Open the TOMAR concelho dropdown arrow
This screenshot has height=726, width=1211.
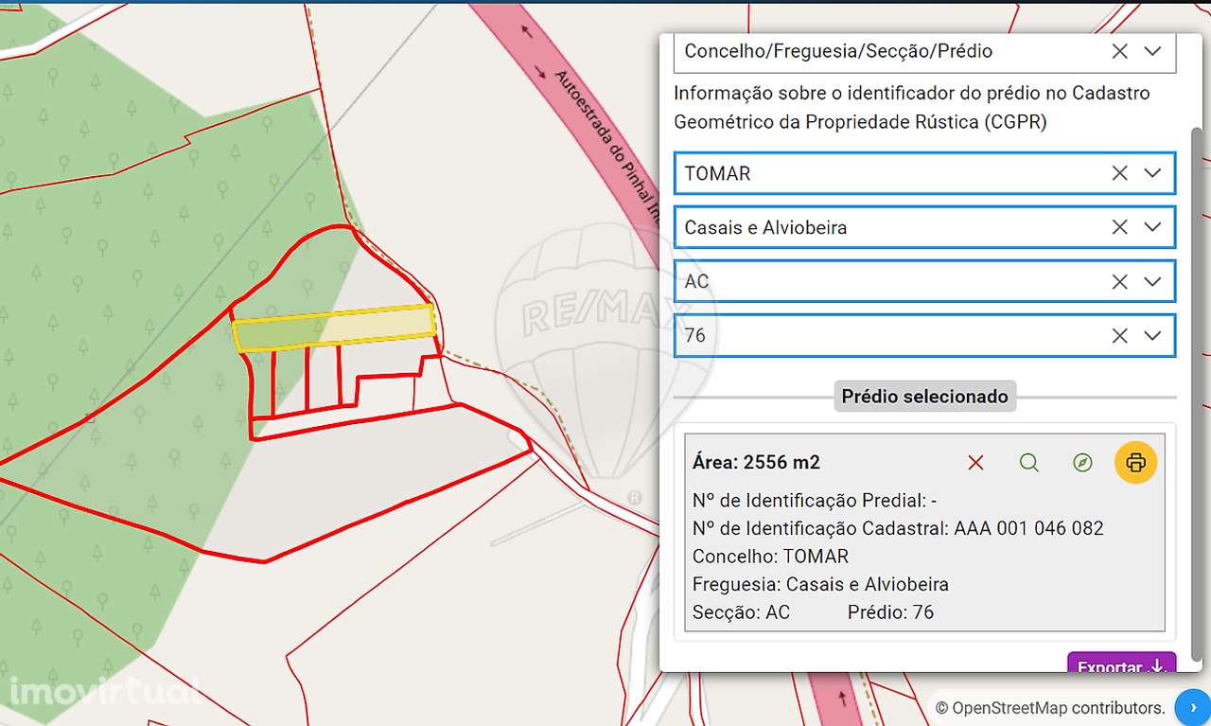(1152, 173)
